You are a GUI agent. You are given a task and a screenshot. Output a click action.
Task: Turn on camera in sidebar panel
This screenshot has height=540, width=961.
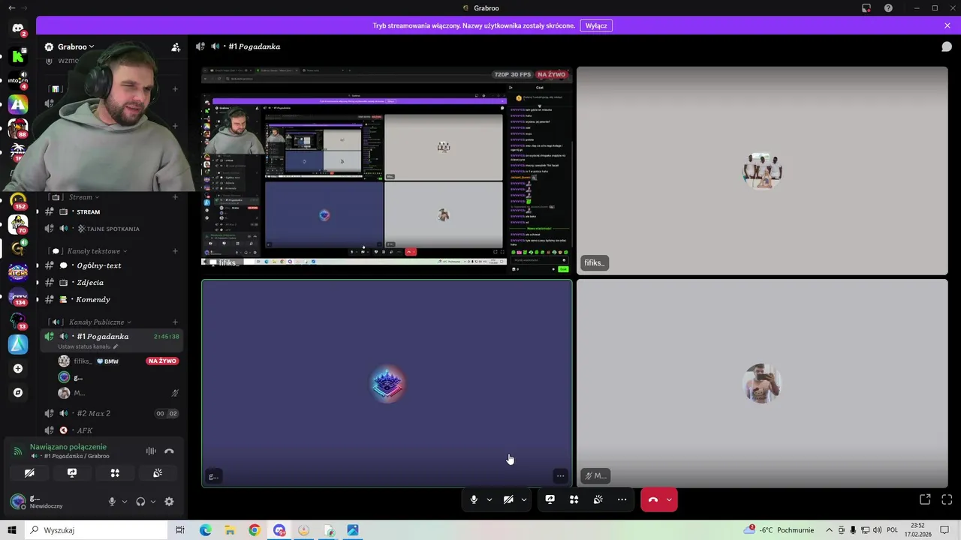pos(29,473)
